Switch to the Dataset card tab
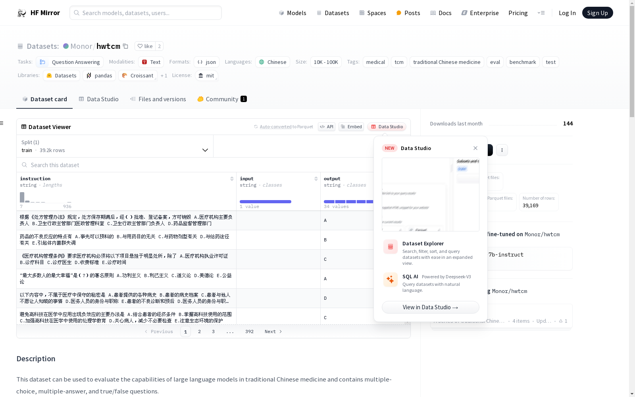 44,99
